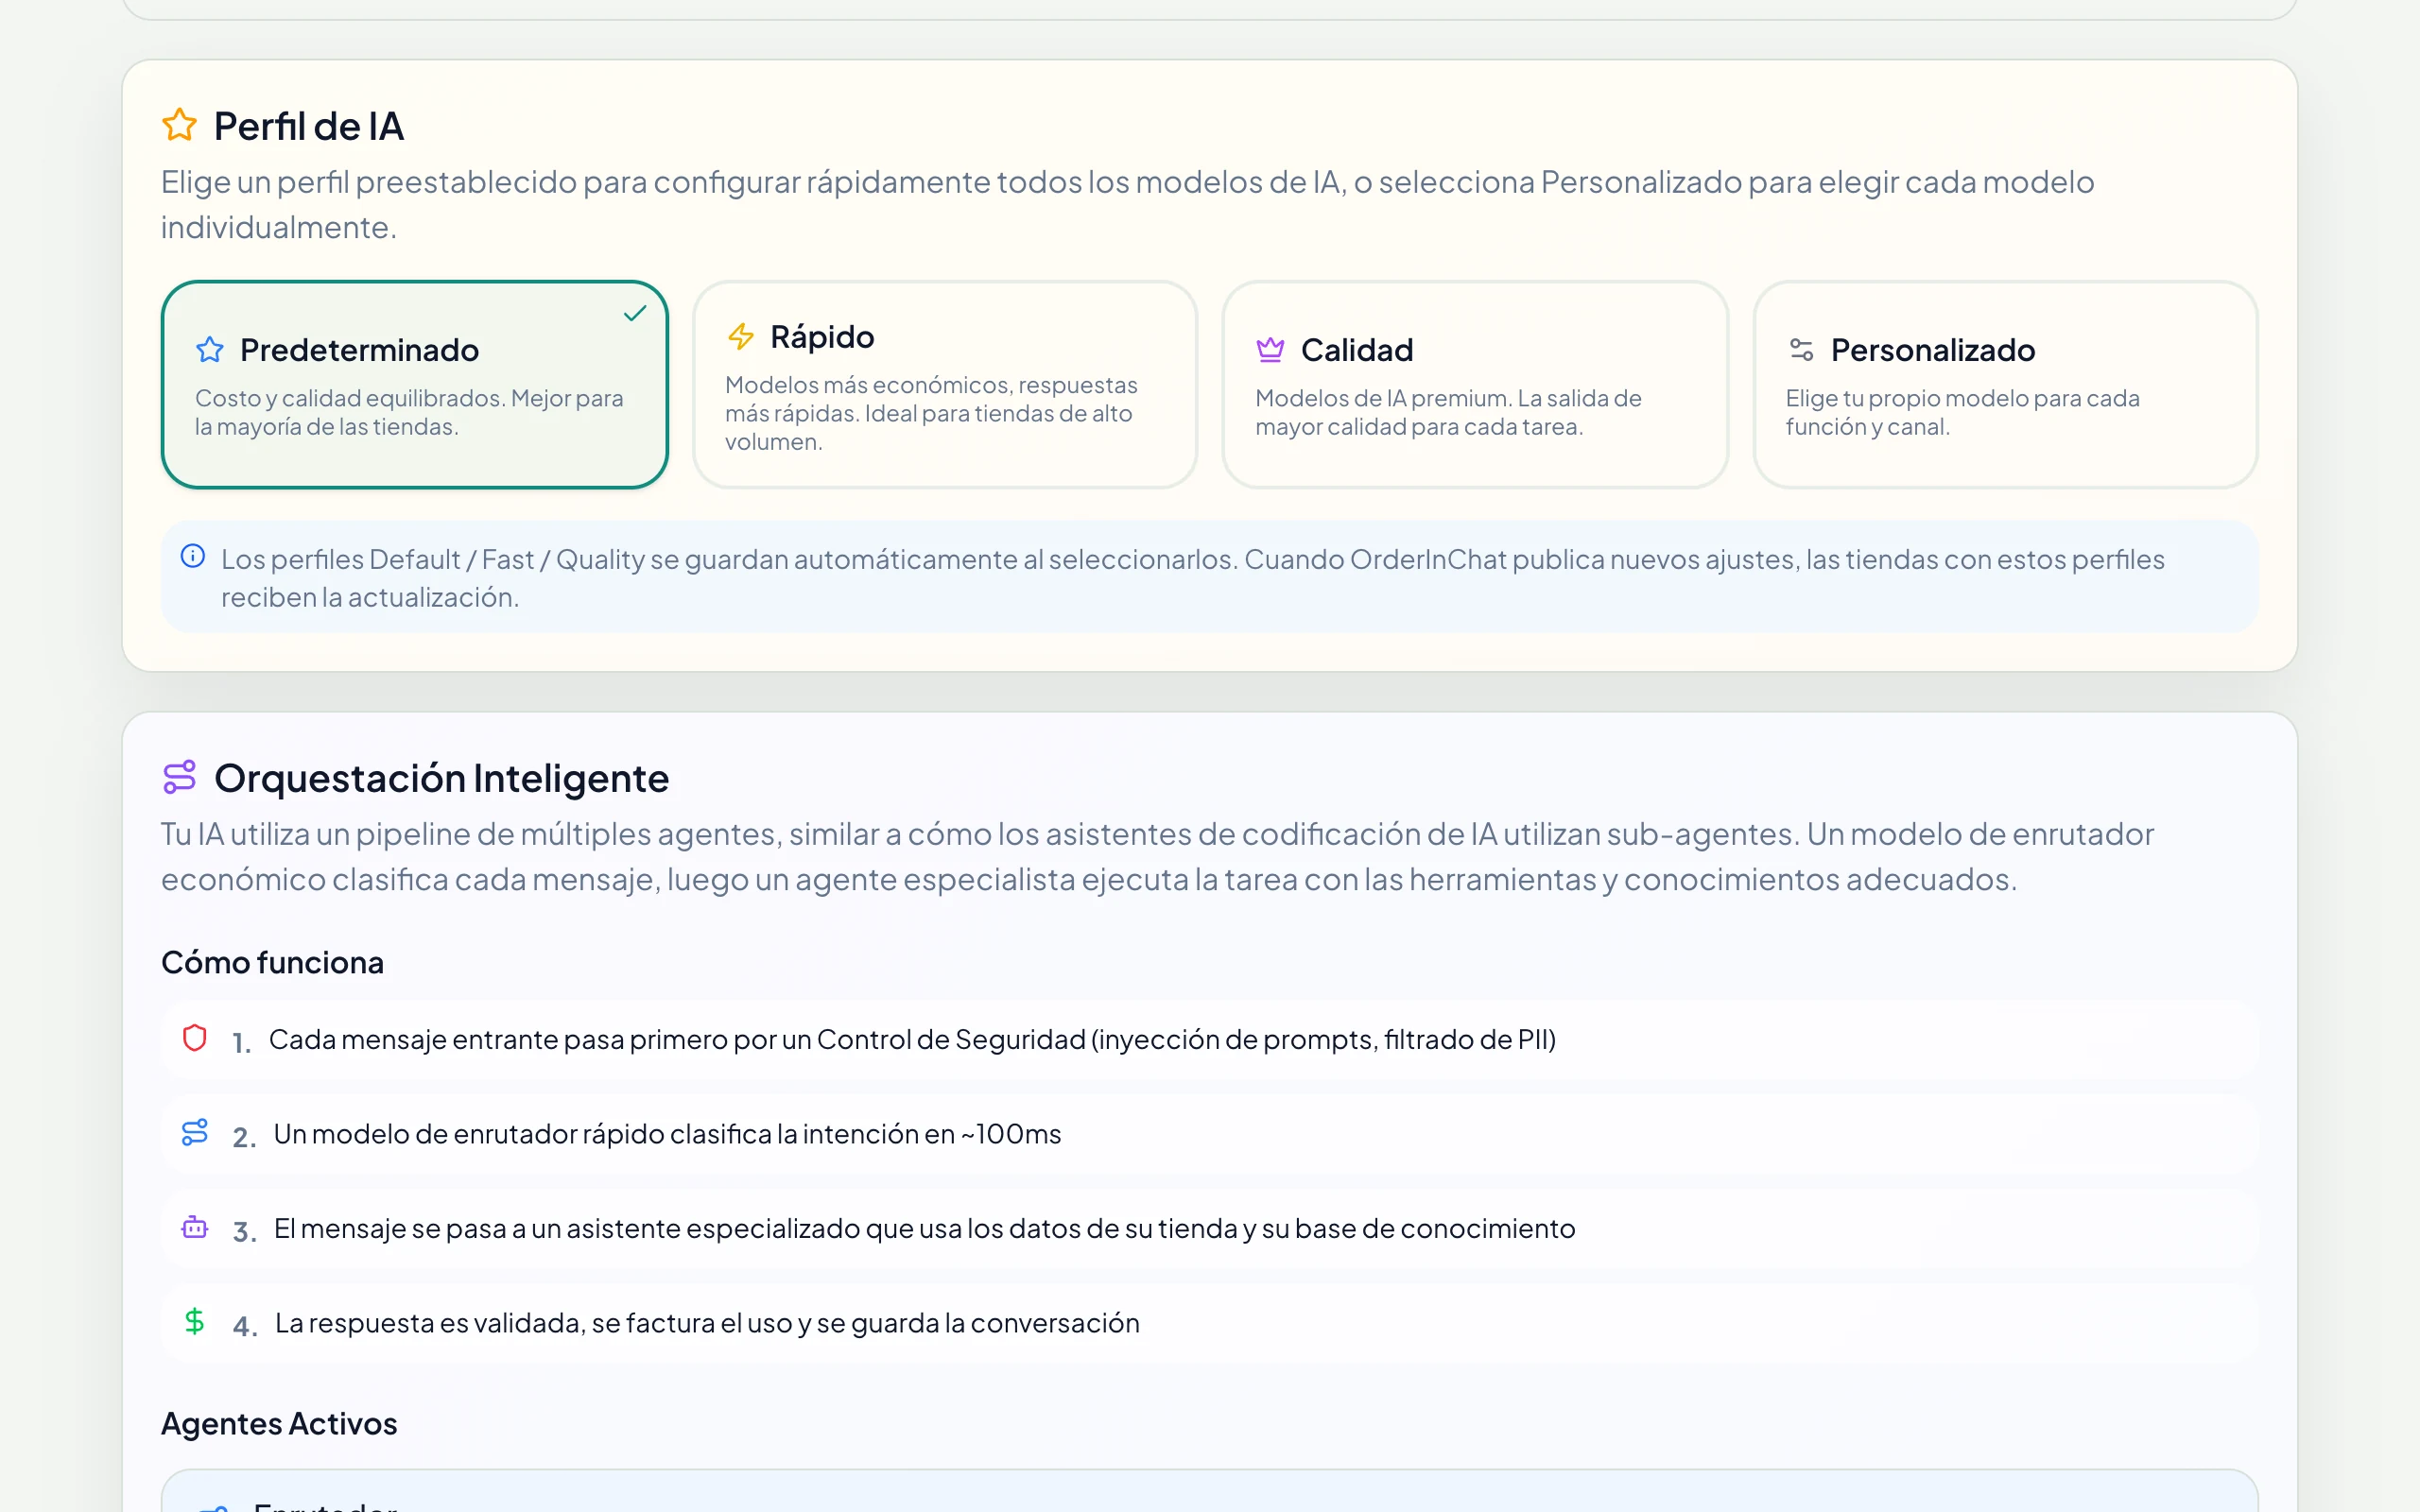Screen dimensions: 2420x1512
Task: Click the description 'Elige tu propio modelo para cada función'
Action: [x=1962, y=413]
